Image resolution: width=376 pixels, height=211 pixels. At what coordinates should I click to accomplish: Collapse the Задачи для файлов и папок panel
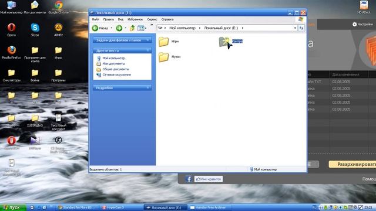(x=147, y=40)
